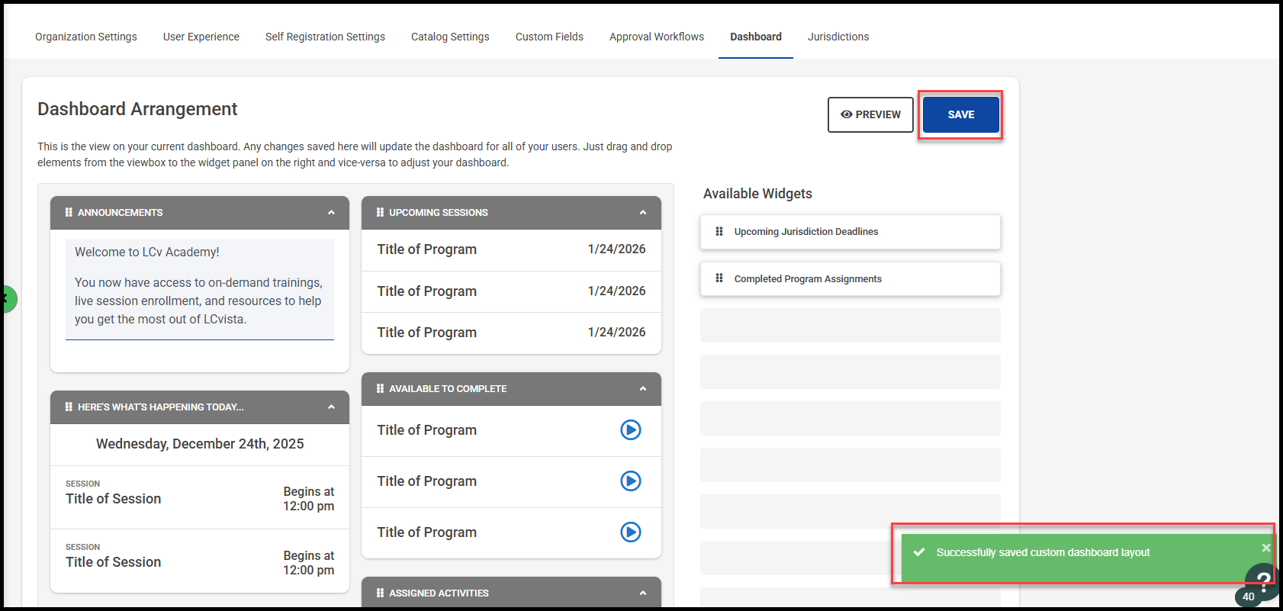Viewport: 1283px width, 611px height.
Task: Click grip icon beside Completed Program Assignments
Action: pos(719,279)
